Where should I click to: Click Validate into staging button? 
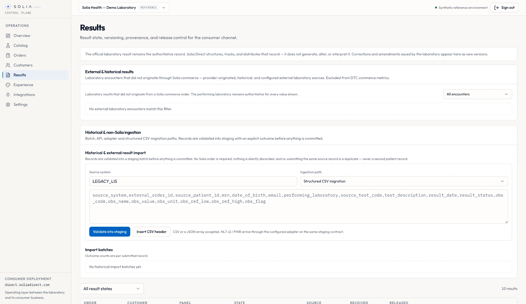tap(110, 232)
